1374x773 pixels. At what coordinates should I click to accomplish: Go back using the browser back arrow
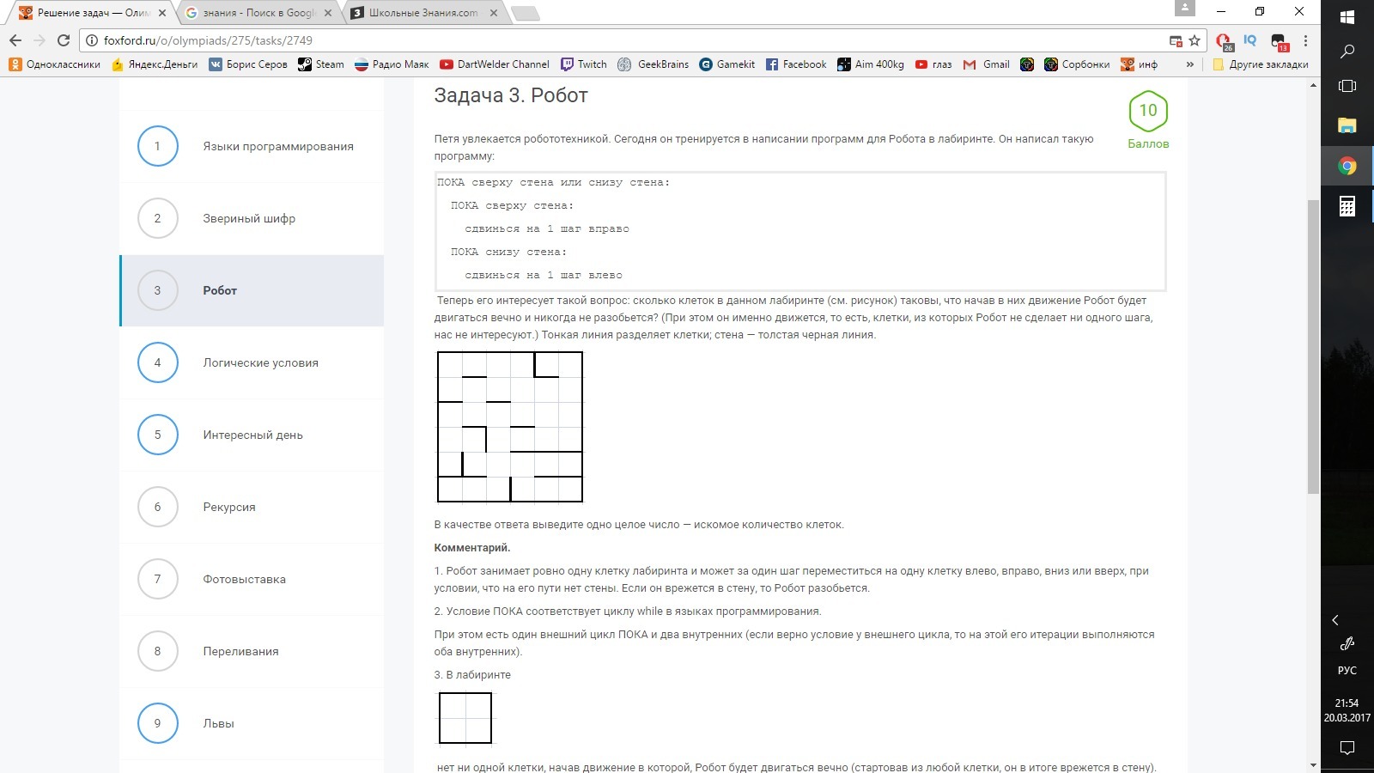pyautogui.click(x=15, y=40)
